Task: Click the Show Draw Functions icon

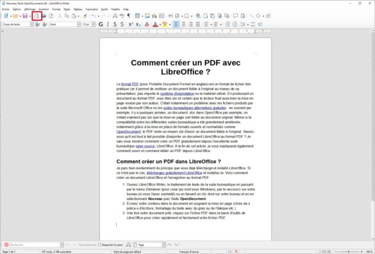Action: (268, 16)
